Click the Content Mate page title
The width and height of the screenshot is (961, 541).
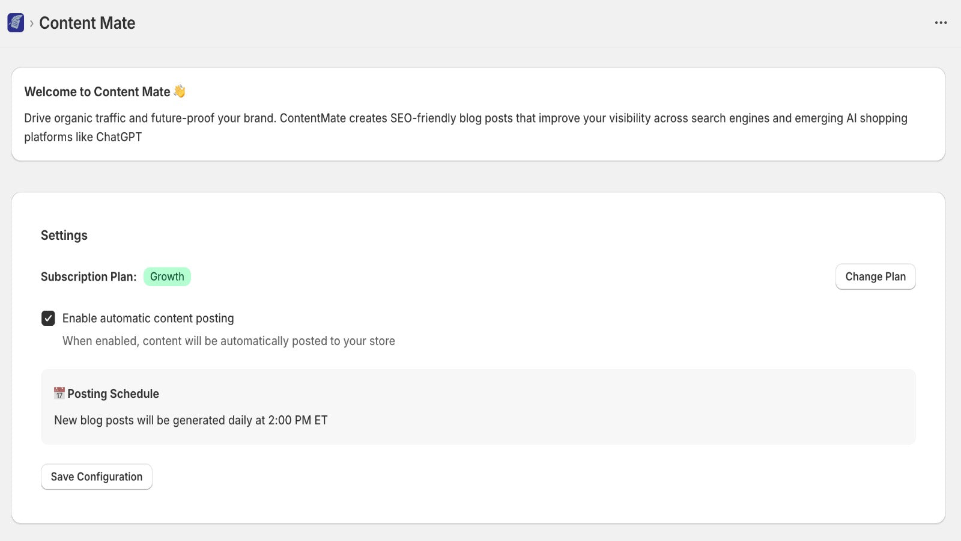(x=87, y=23)
